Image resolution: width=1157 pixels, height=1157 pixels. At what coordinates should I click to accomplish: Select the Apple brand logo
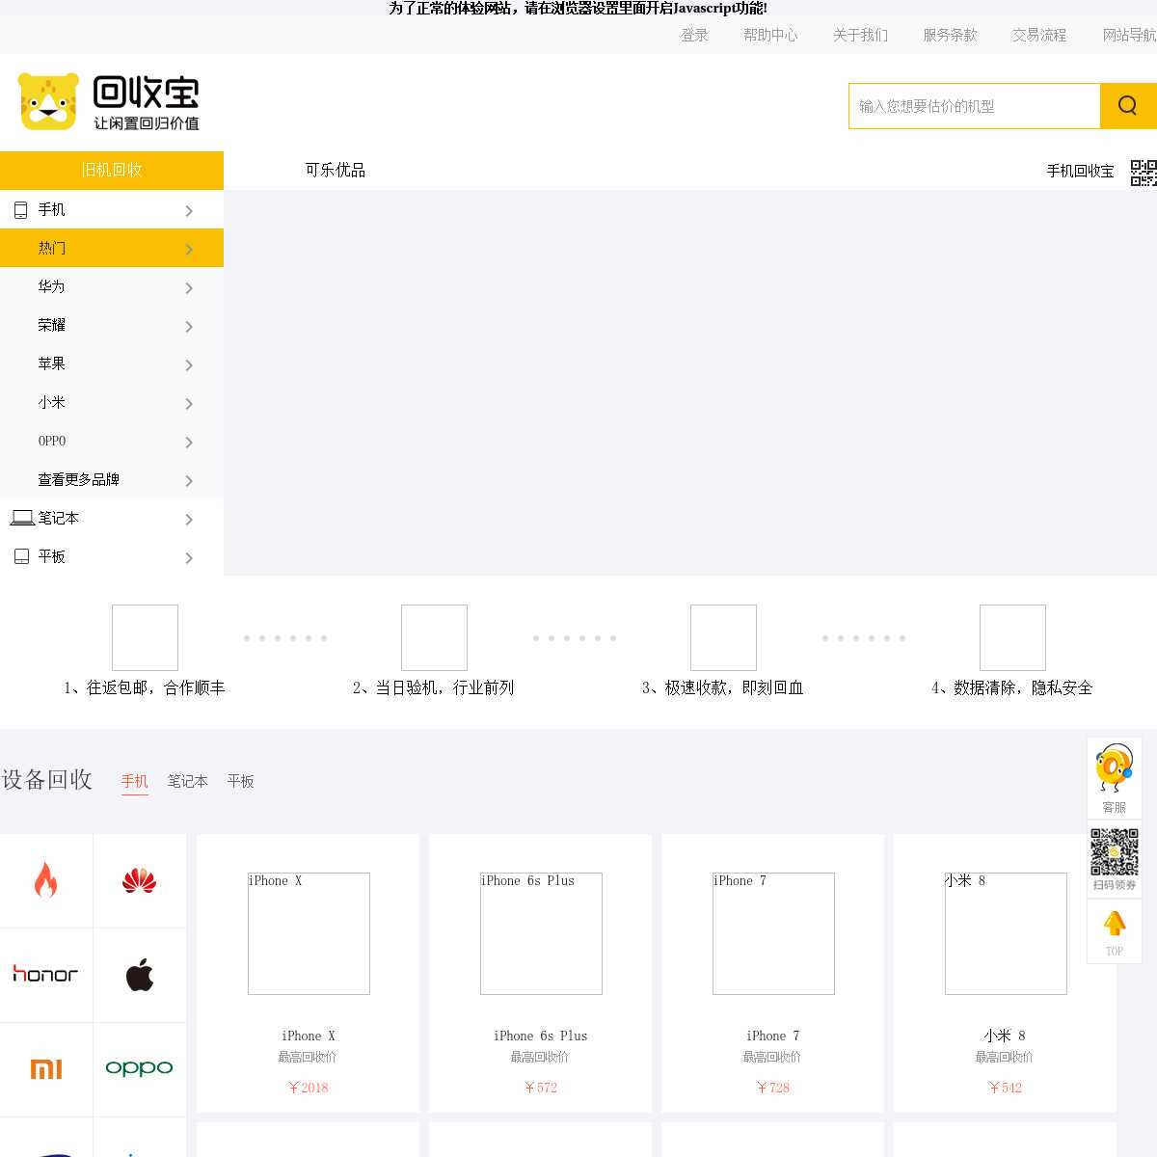140,975
